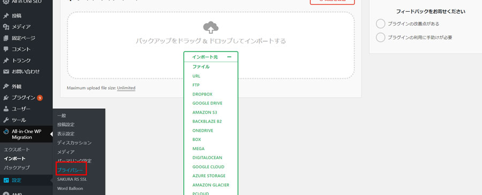The width and height of the screenshot is (482, 195).
Task: Click the user icon beside ユーザー
Action: click(6, 109)
